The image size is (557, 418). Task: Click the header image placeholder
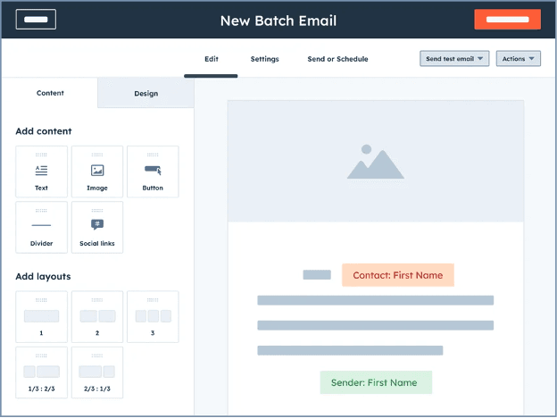point(376,162)
